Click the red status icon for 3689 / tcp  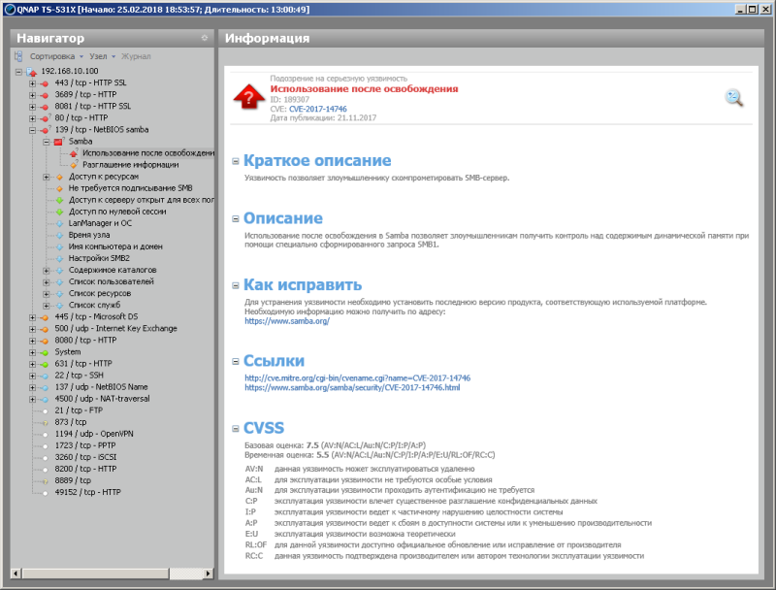(x=44, y=95)
